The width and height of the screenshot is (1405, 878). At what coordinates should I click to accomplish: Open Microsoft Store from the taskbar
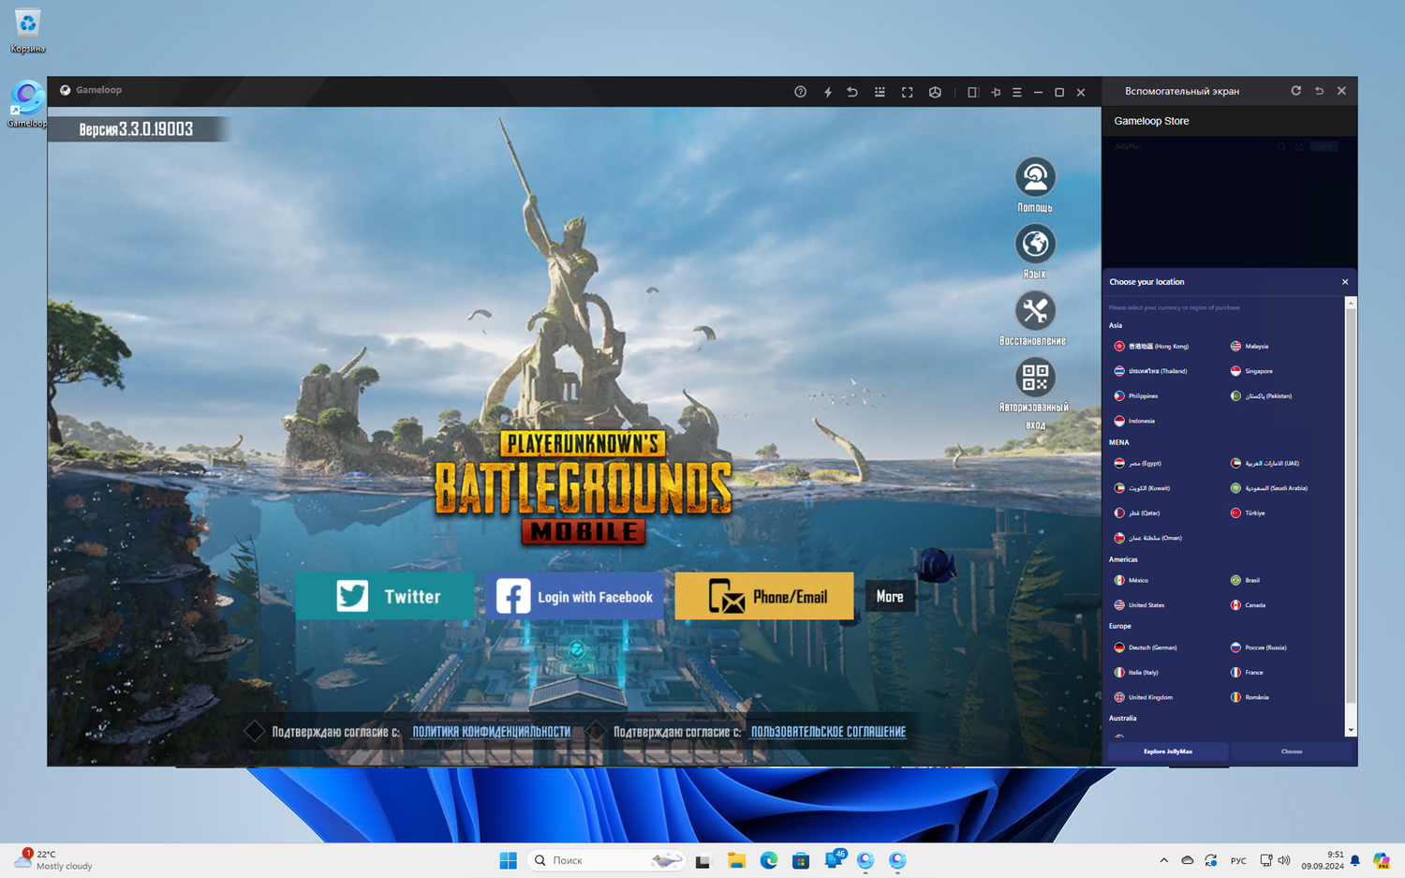click(x=801, y=860)
